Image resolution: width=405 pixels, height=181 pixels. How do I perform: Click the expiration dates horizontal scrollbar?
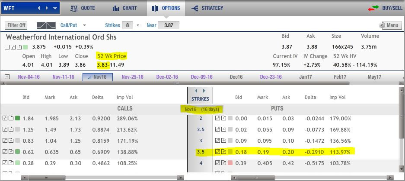[x=177, y=83]
